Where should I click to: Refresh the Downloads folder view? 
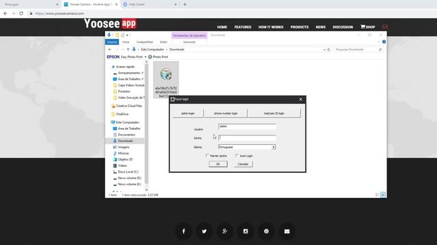click(x=329, y=50)
